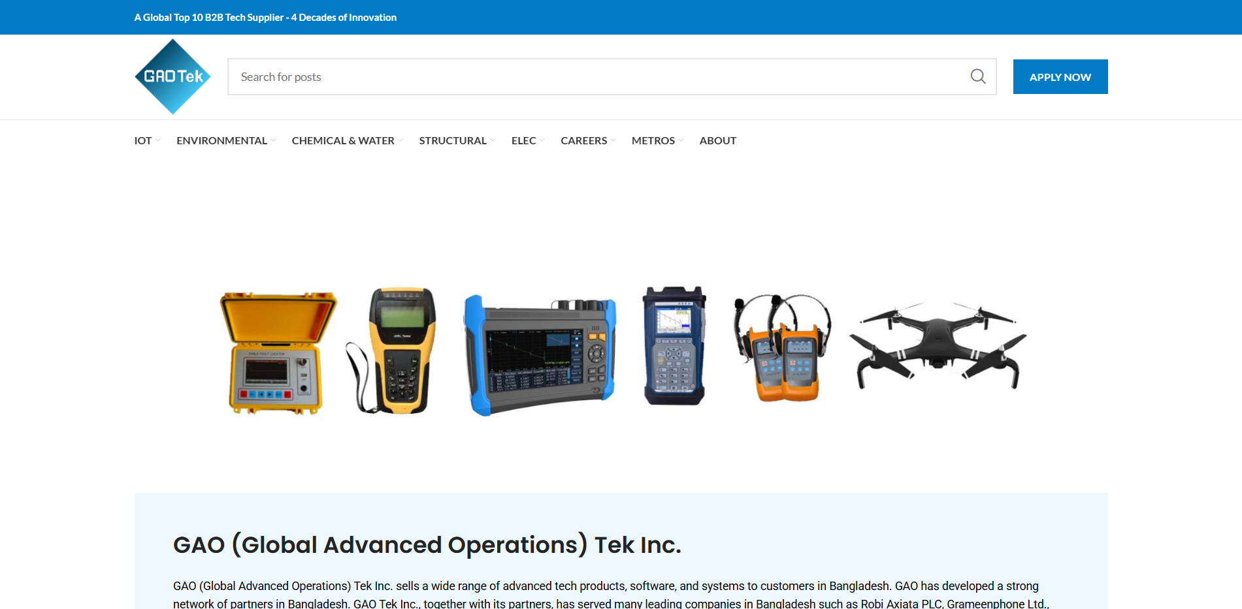Expand the ENVIRONMENTAL dropdown arrow
Screen dimensions: 1242x609
coord(273,140)
